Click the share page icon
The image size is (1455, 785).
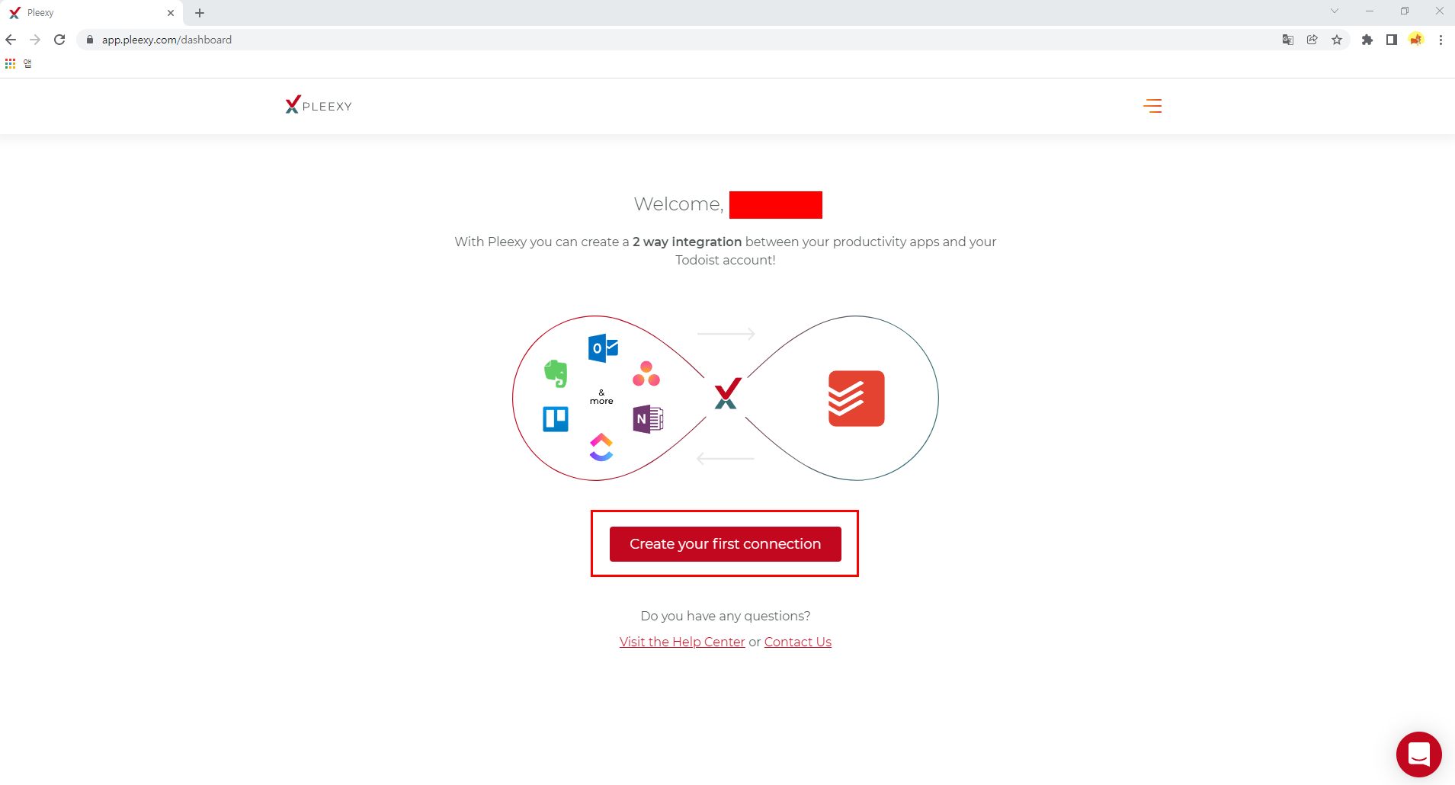[1312, 40]
